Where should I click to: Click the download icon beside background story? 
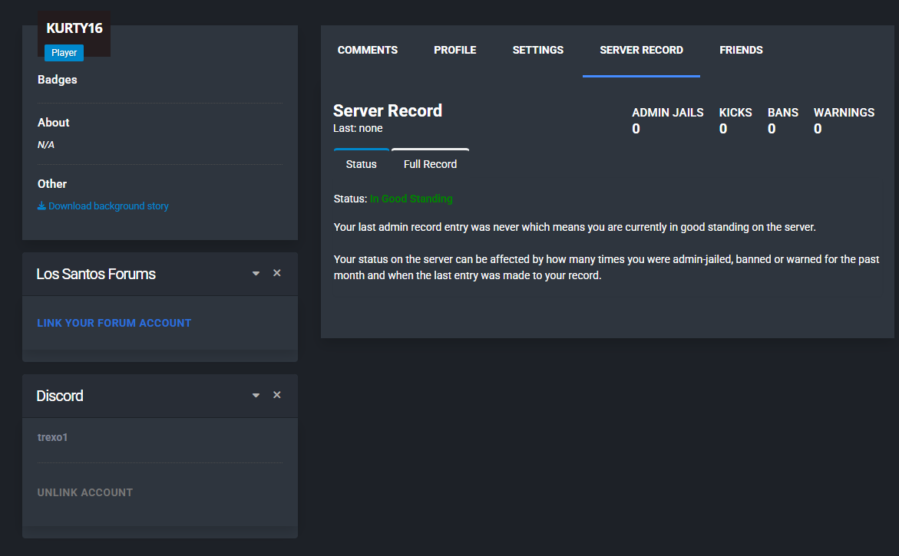41,206
